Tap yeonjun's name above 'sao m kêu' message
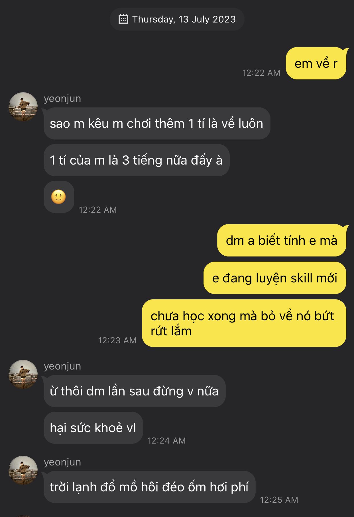The width and height of the screenshot is (354, 517). click(x=62, y=99)
